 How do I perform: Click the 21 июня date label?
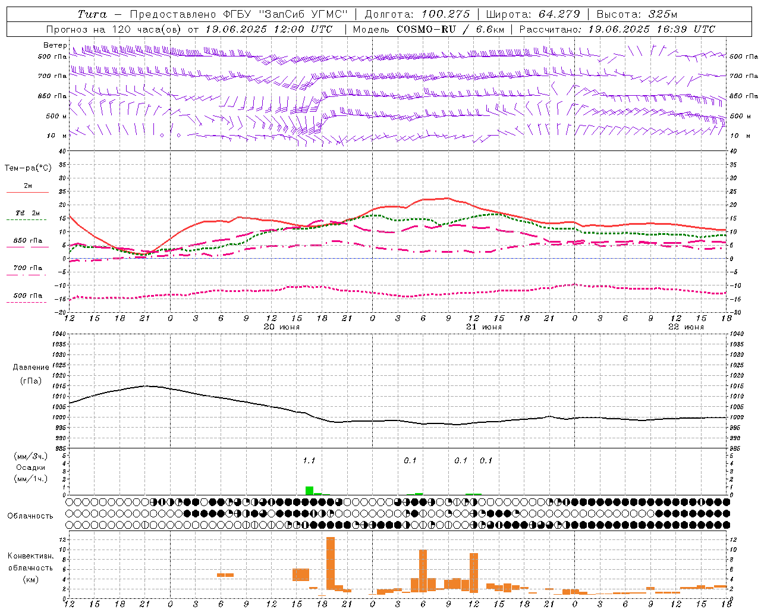(483, 327)
